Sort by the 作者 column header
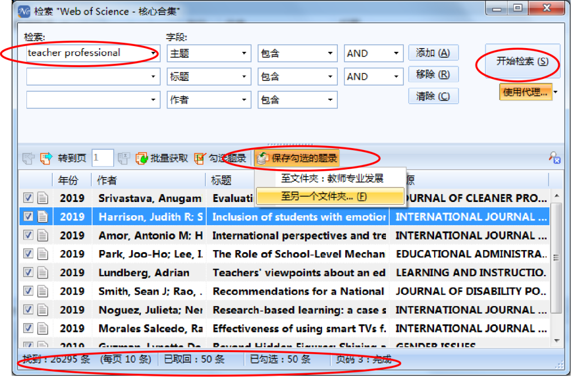The image size is (571, 377). [149, 180]
